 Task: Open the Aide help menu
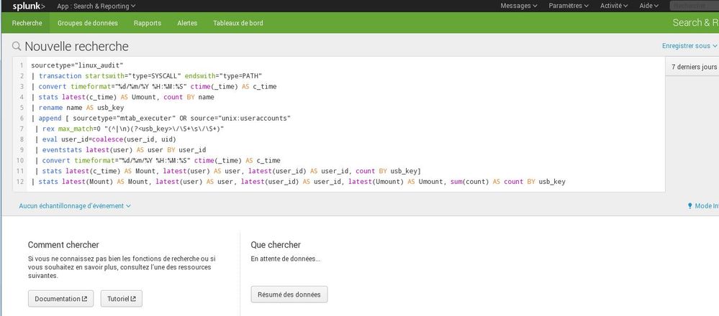point(650,6)
